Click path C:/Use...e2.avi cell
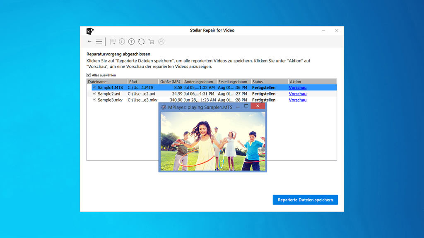 coord(141,94)
